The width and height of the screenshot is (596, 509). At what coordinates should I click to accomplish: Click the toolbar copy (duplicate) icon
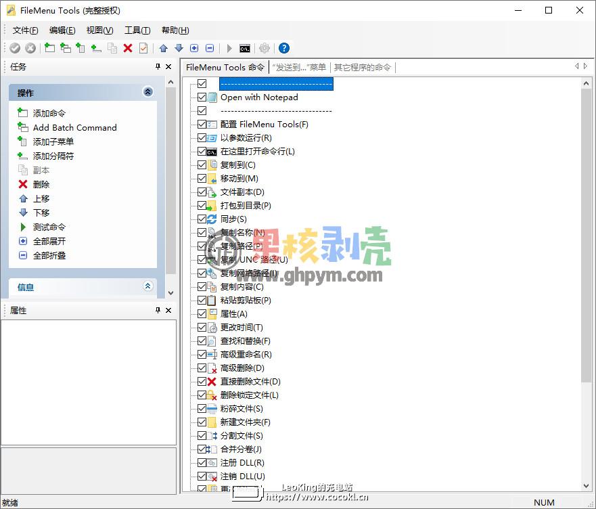pos(112,48)
